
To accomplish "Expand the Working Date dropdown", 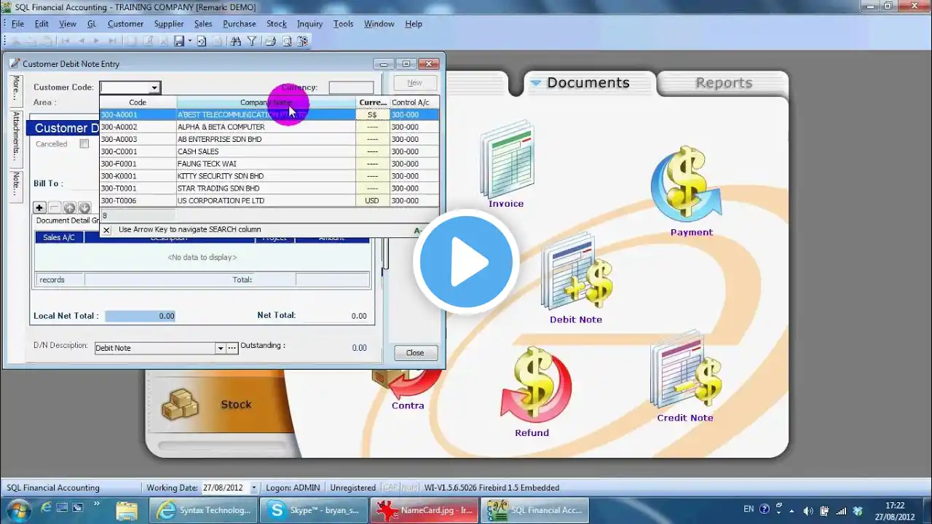I will tap(254, 488).
